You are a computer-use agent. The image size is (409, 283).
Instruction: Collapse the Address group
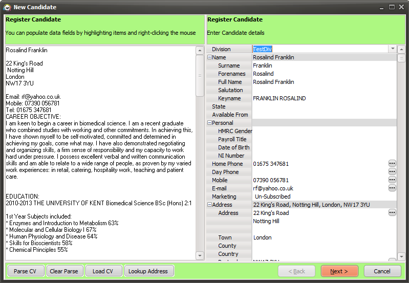[209, 205]
